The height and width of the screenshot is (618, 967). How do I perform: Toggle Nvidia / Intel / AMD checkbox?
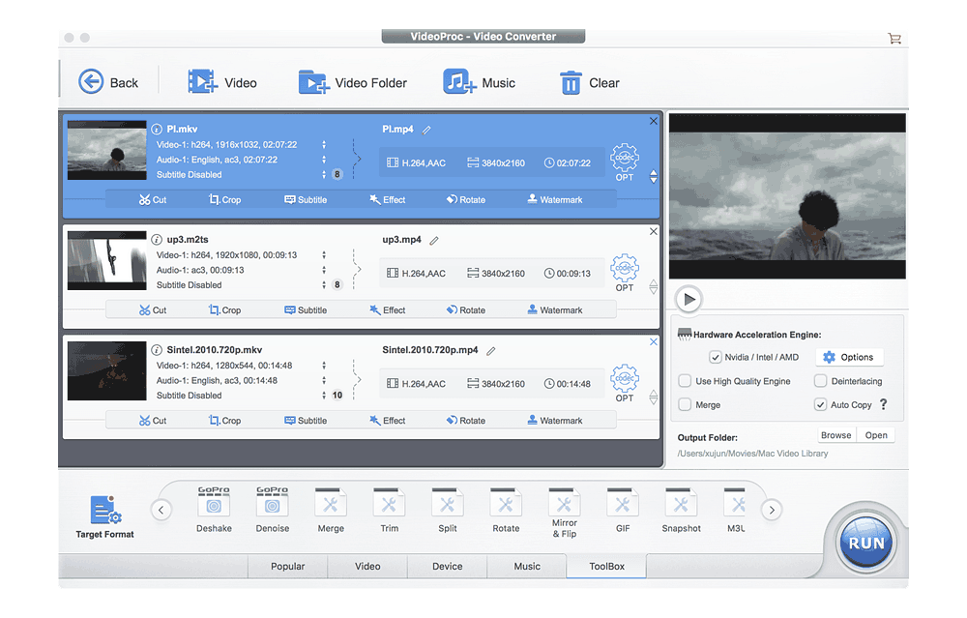click(716, 357)
